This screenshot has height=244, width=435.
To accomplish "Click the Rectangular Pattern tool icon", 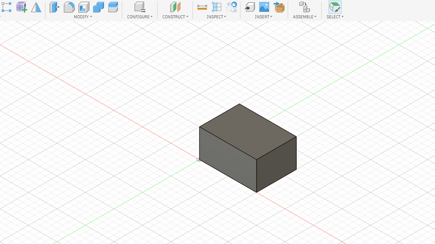I will click(6, 7).
